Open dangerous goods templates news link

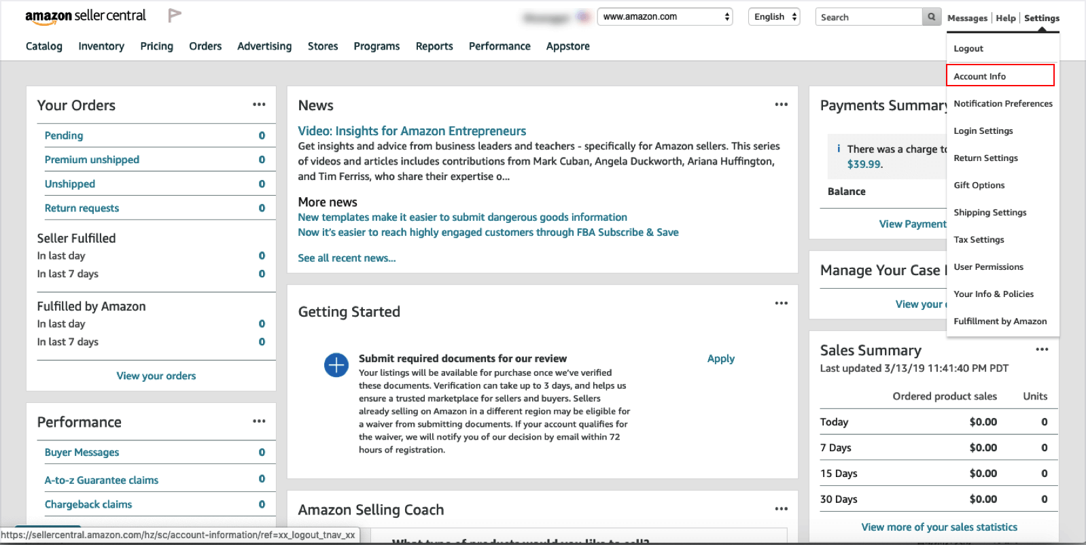(x=462, y=217)
